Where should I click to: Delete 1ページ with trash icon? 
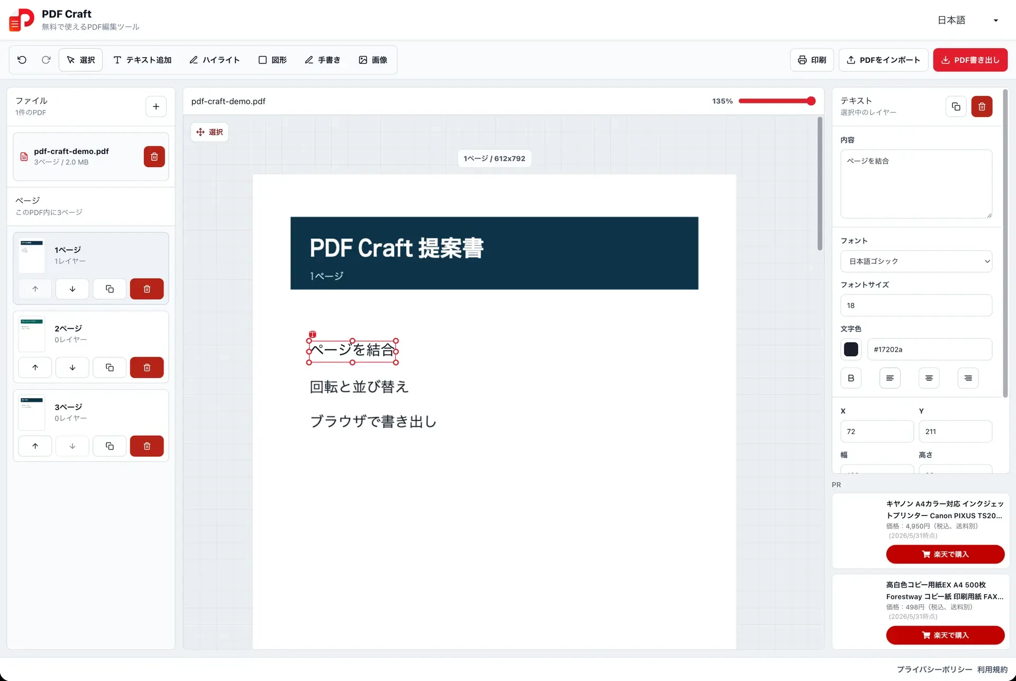[147, 289]
